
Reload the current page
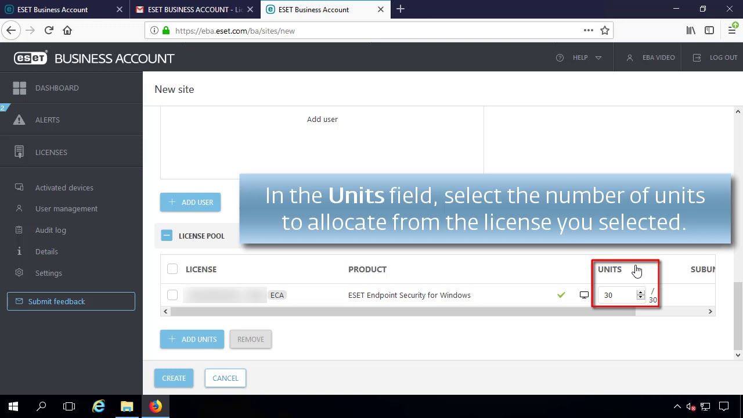coord(49,30)
